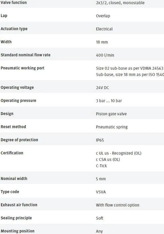Click the Actuation type value 'Electrical'

[x=104, y=29]
